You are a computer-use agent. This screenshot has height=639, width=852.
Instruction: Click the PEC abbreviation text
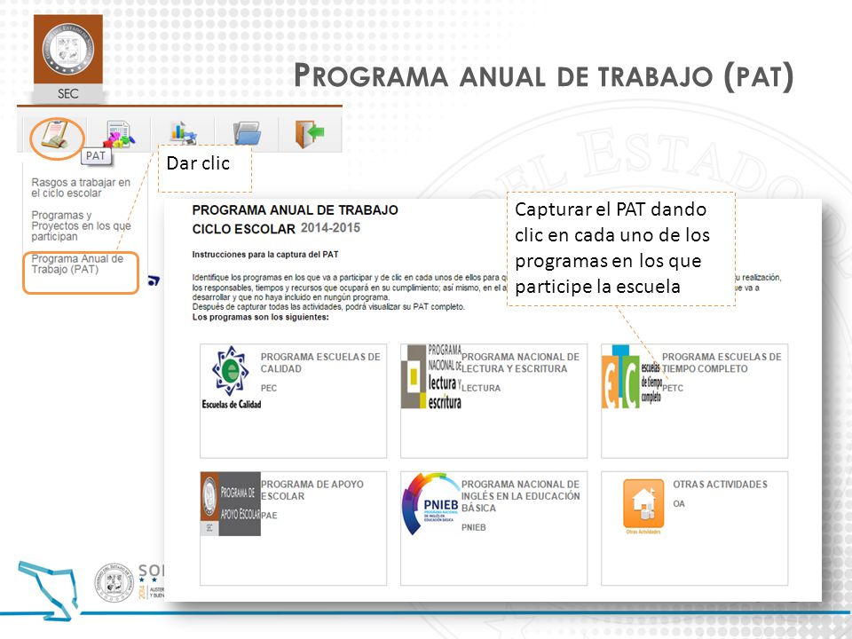click(x=268, y=388)
